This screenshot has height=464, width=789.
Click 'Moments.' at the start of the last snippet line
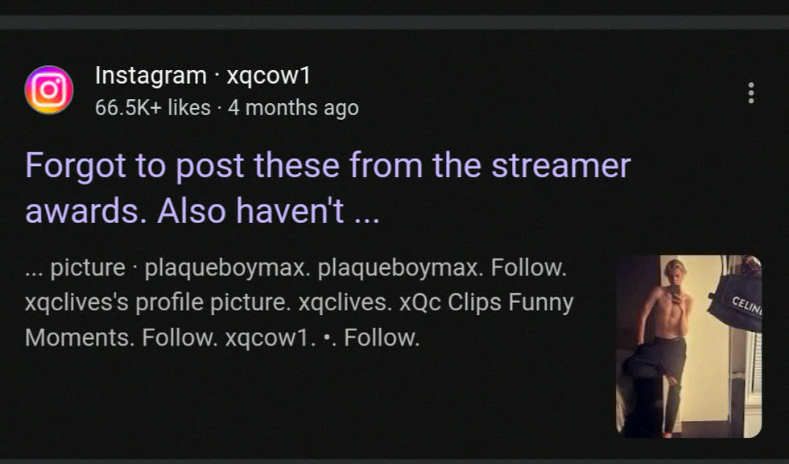click(x=80, y=338)
